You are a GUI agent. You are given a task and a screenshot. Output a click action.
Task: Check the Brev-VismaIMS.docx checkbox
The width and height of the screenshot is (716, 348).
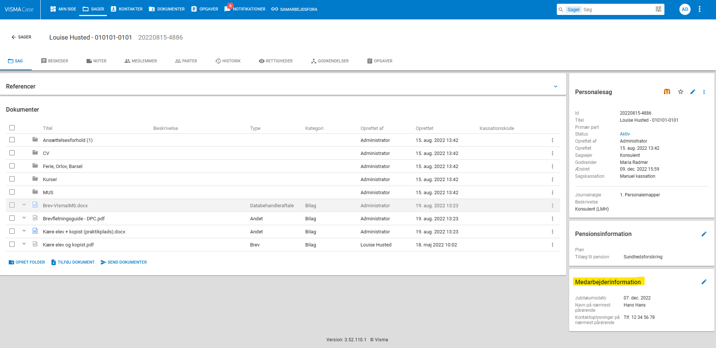tap(12, 205)
